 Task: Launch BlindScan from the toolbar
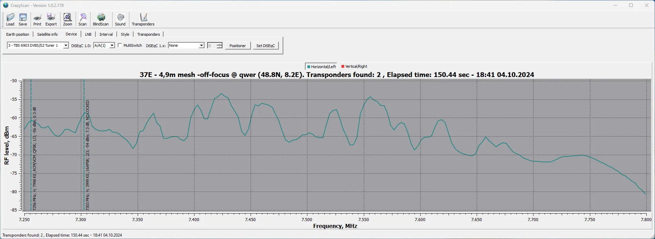[x=101, y=19]
